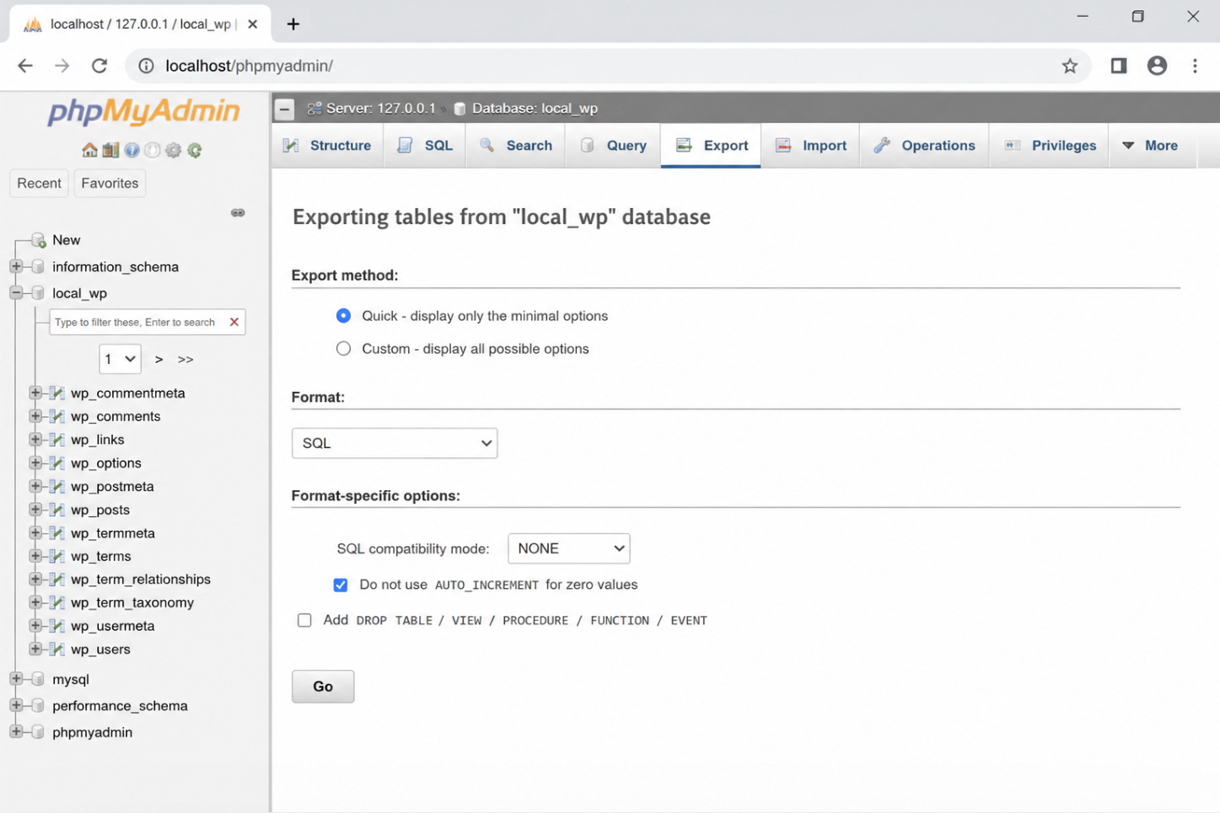Go to next table page (>)
This screenshot has width=1220, height=813.
tap(159, 359)
